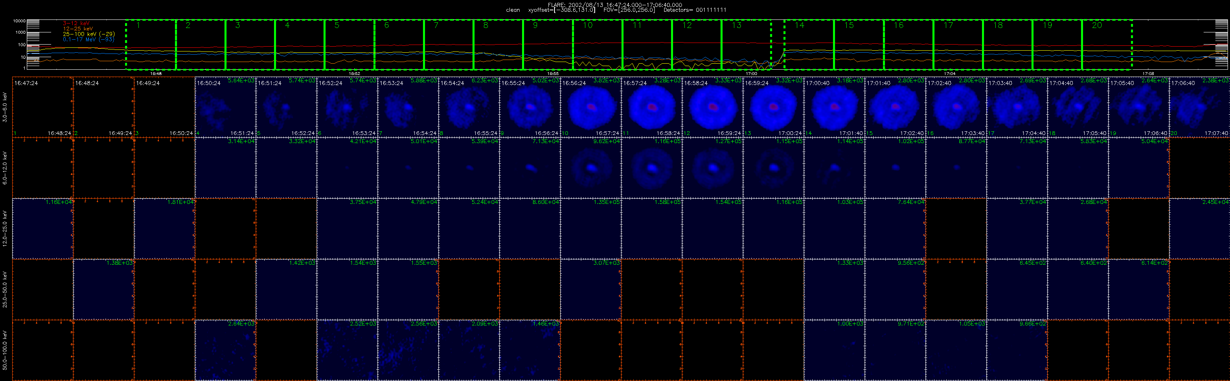The height and width of the screenshot is (381, 1230).
Task: Click the 50.0-100.0 keV row label
Action: pyautogui.click(x=5, y=350)
